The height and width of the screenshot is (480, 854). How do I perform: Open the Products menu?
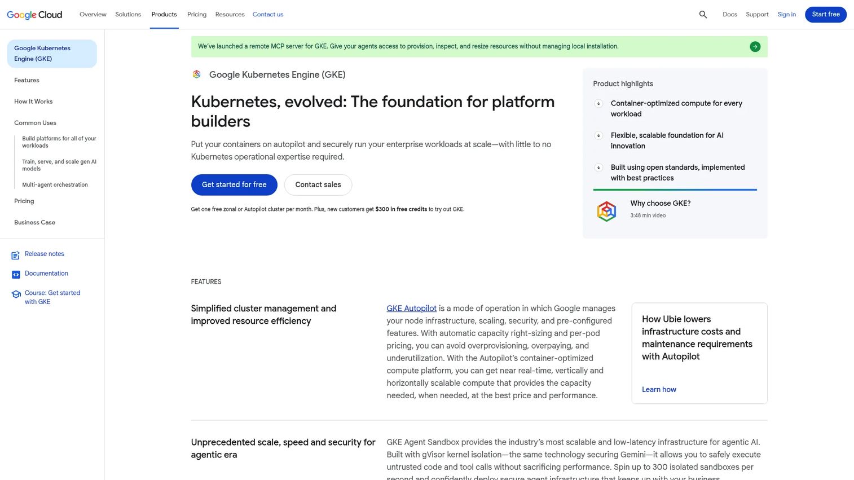click(x=164, y=15)
